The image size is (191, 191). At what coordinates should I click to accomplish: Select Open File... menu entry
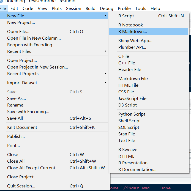[x=18, y=32]
